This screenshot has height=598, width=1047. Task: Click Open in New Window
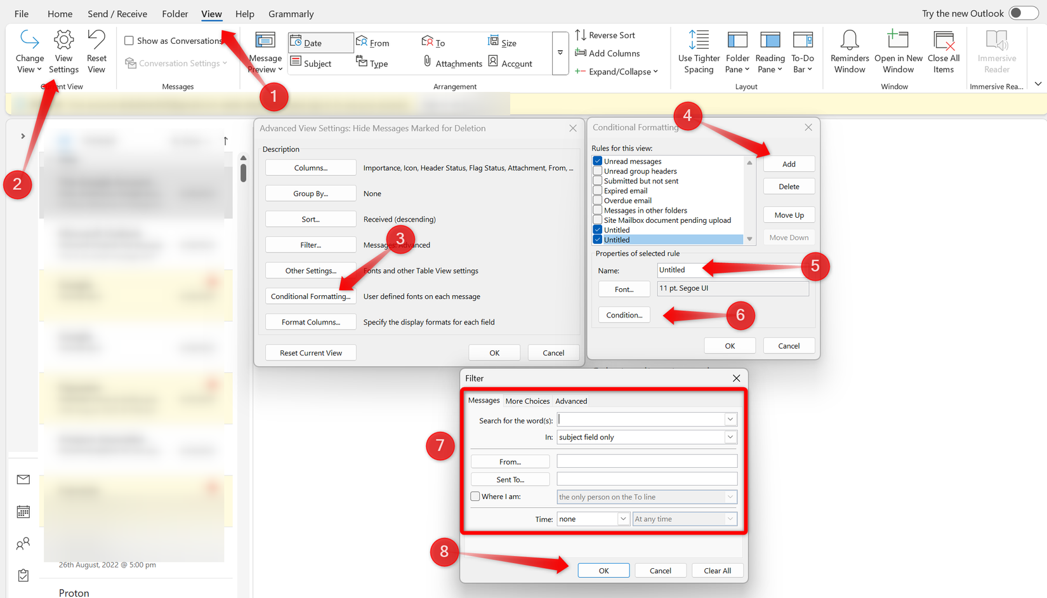[x=897, y=51]
